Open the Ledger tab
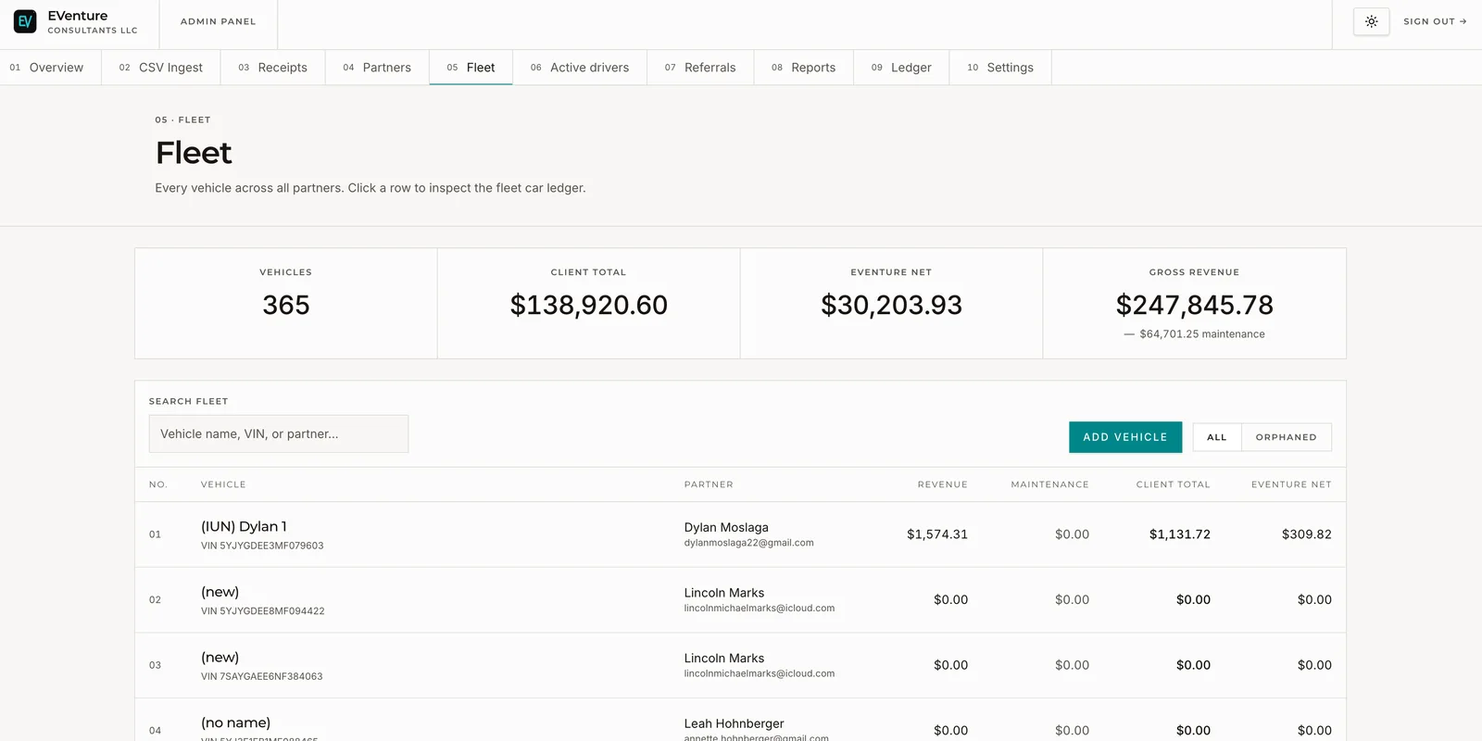Image resolution: width=1482 pixels, height=741 pixels. click(x=901, y=68)
